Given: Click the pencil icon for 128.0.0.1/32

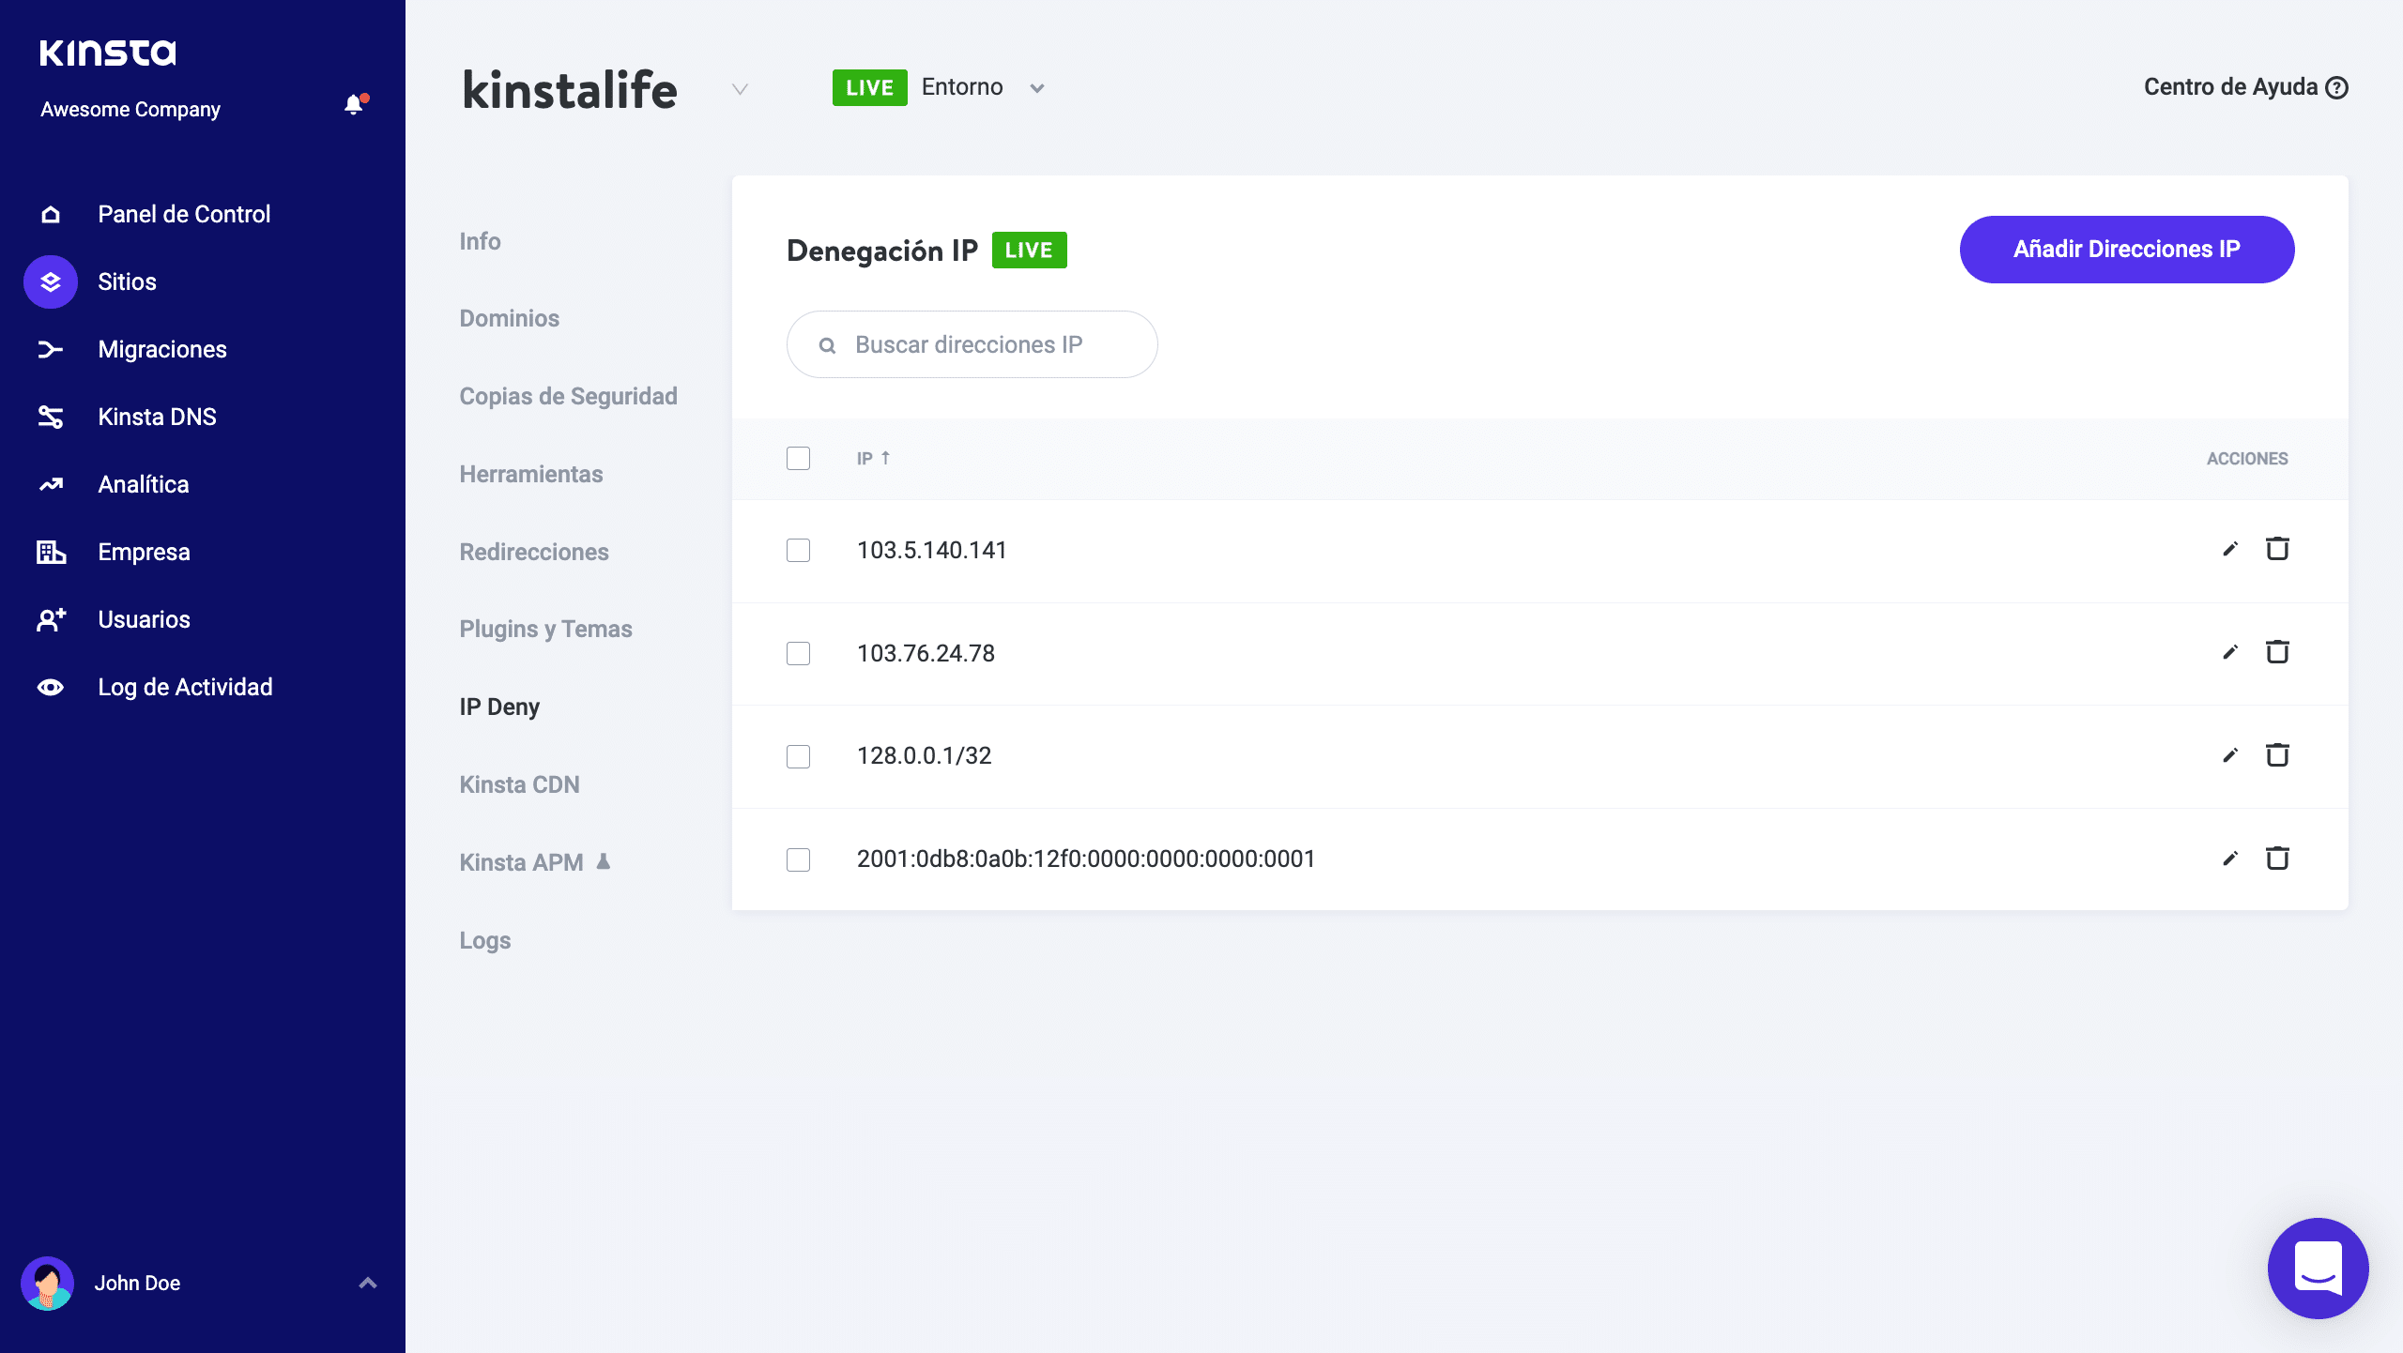Looking at the screenshot, I should click(x=2230, y=755).
